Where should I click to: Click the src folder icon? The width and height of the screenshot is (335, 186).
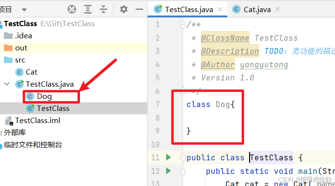click(8, 60)
